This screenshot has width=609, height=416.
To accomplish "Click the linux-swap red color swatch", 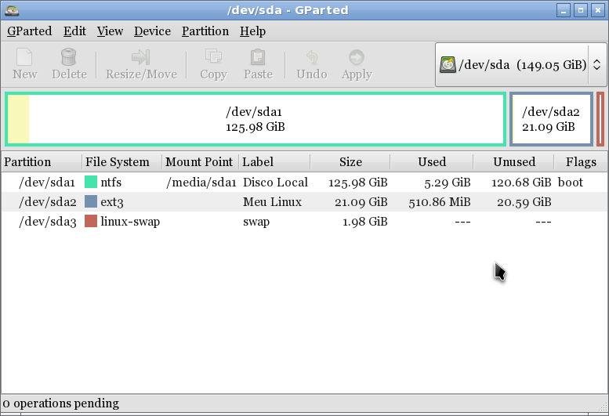I will coord(90,221).
